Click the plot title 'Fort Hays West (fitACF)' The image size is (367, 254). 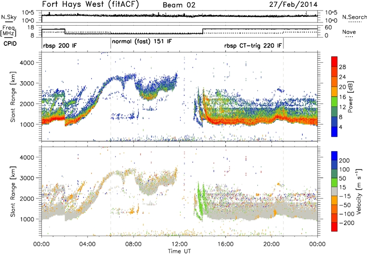point(90,4)
